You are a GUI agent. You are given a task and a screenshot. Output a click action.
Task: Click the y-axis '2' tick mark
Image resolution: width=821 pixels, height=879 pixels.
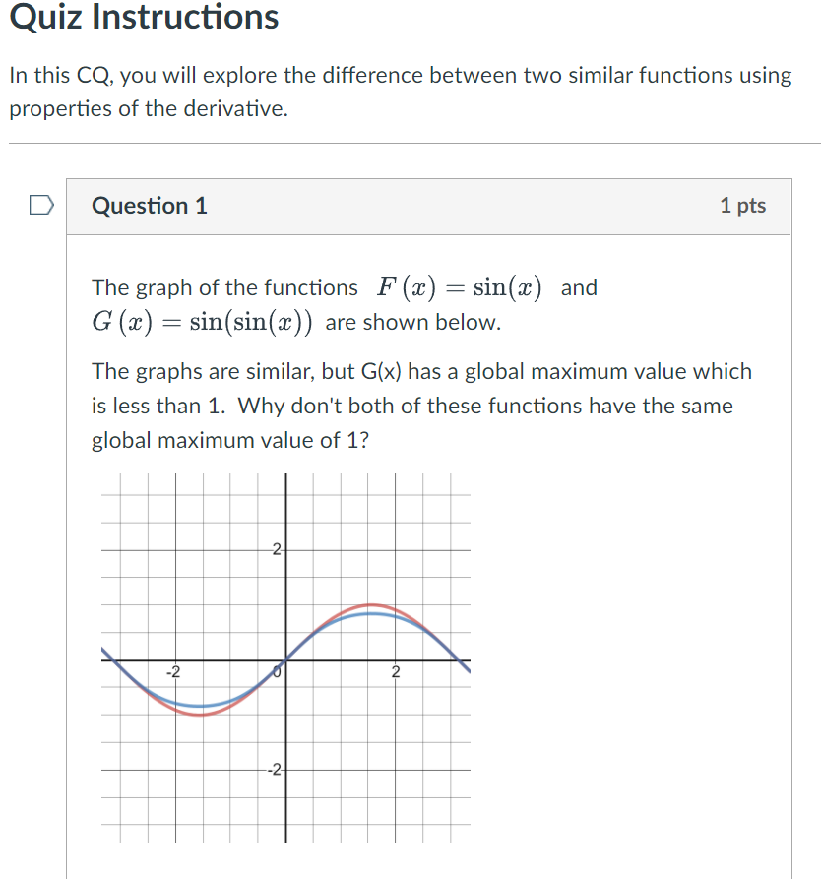[276, 548]
